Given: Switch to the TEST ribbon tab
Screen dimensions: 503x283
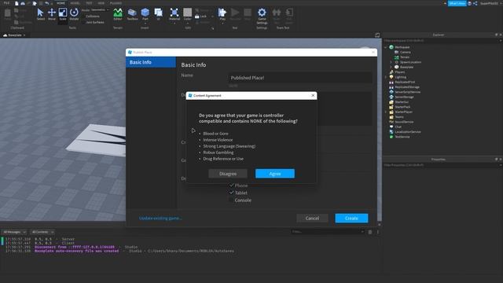Looking at the screenshot, I should click(89, 3).
